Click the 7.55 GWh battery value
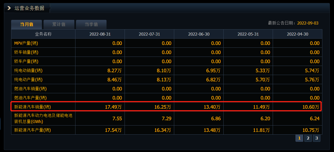Image resolution: width=334 pixels, height=152 pixels. [117, 119]
